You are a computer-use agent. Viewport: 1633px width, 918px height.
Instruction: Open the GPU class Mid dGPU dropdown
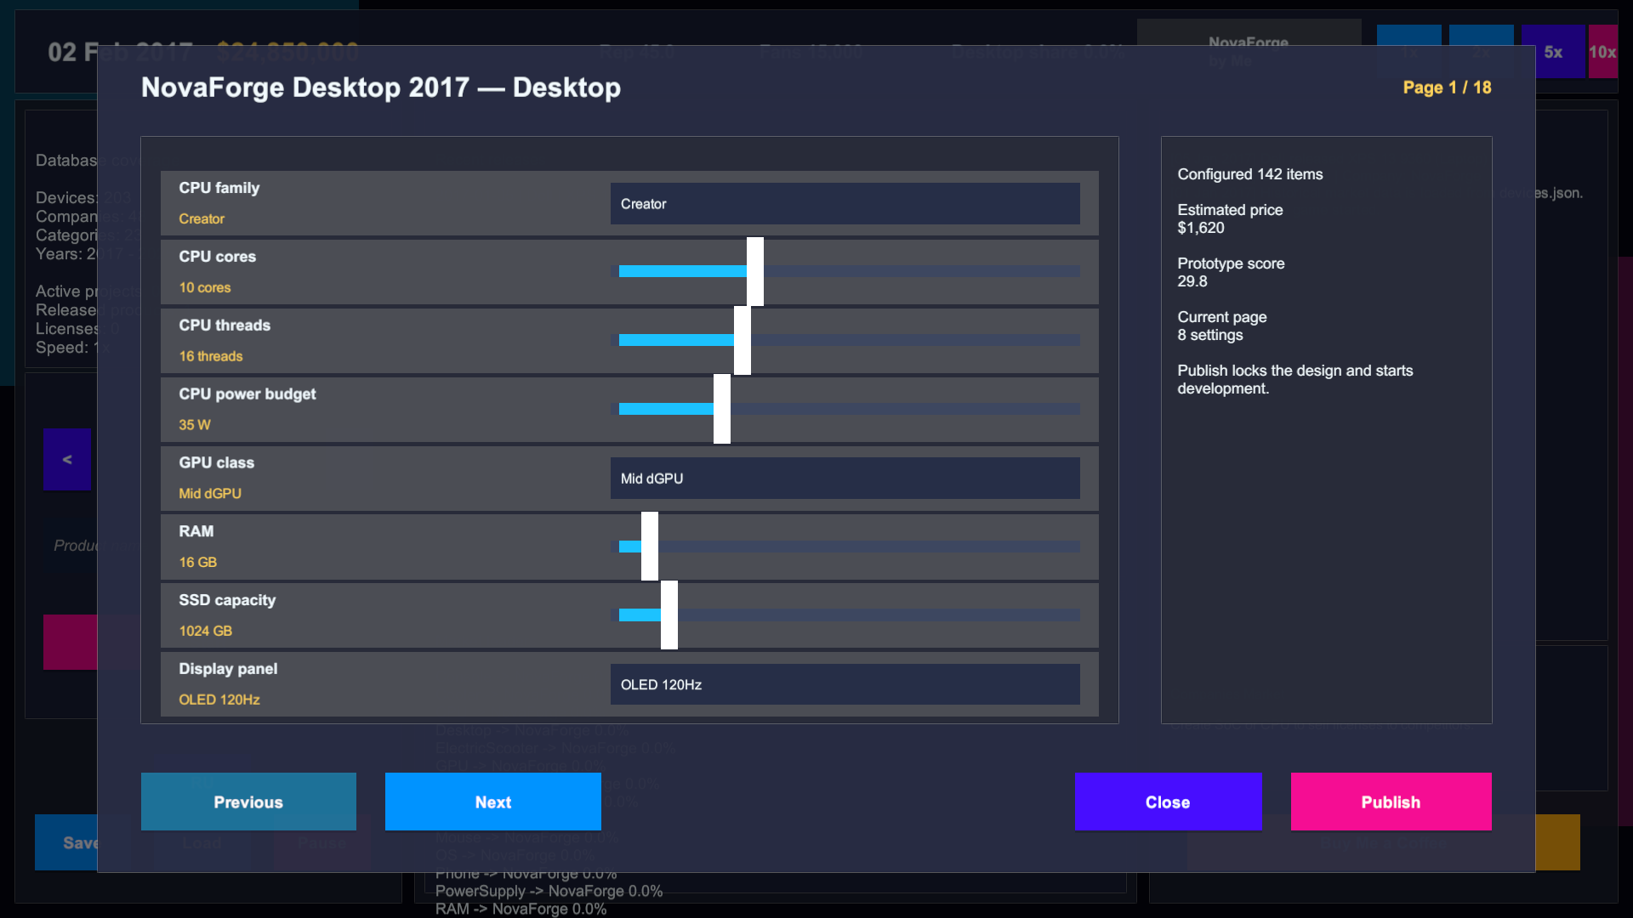[845, 479]
